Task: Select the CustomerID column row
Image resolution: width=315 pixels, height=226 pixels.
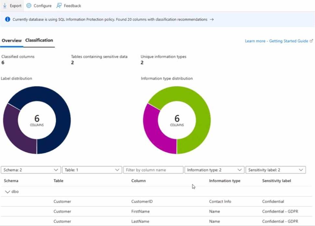Action: click(142, 201)
